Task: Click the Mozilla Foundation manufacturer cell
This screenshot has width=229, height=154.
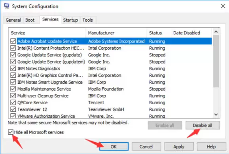Action: (106, 89)
